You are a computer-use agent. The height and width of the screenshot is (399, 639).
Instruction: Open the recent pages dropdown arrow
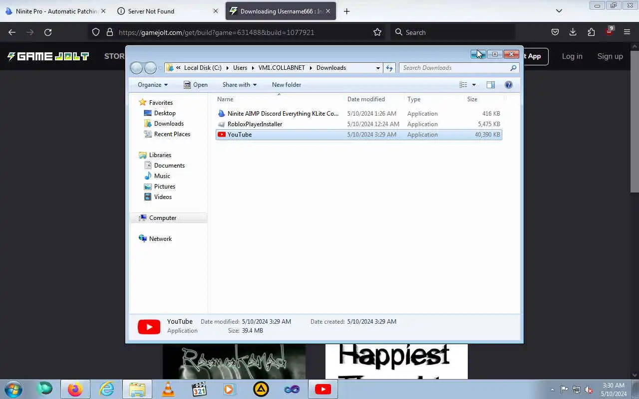point(160,68)
